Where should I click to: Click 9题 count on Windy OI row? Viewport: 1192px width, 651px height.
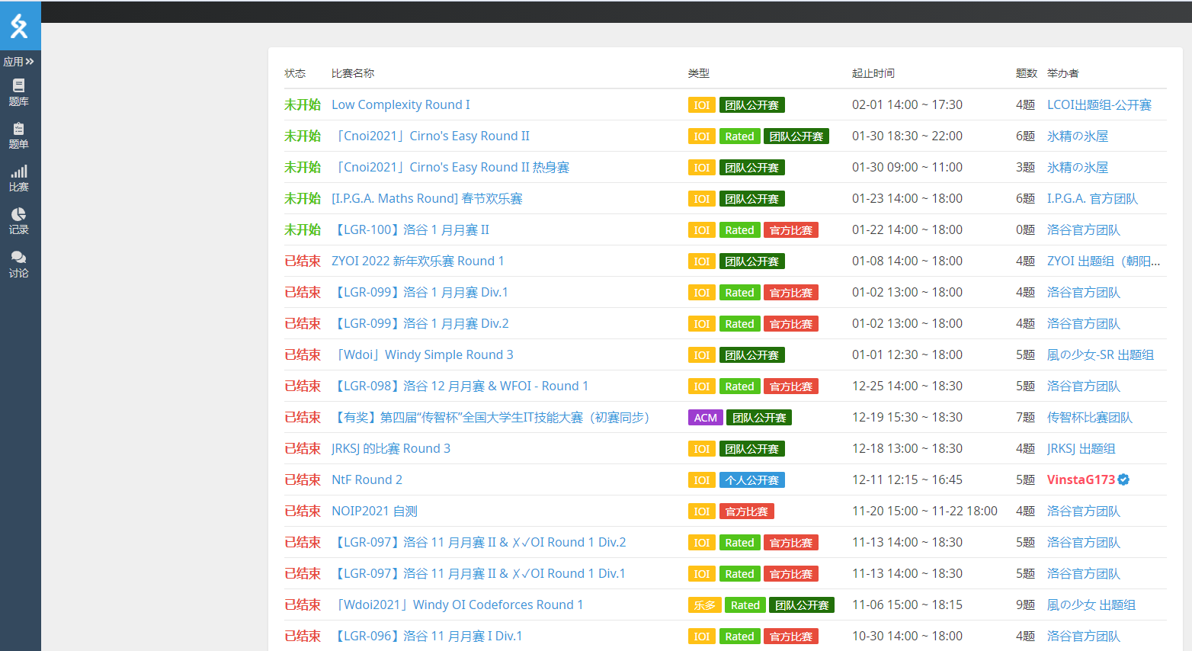[1025, 604]
